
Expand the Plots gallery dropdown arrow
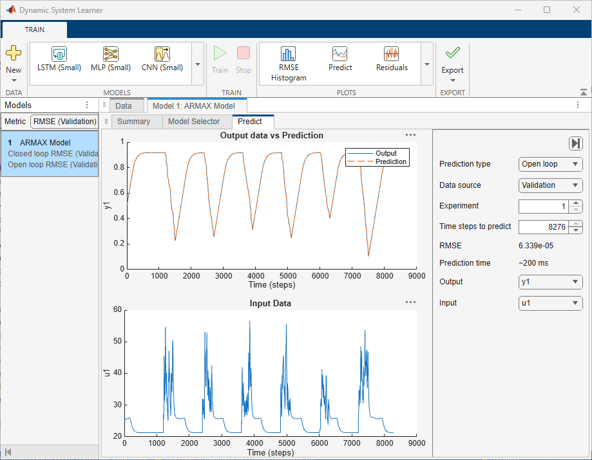pos(427,64)
